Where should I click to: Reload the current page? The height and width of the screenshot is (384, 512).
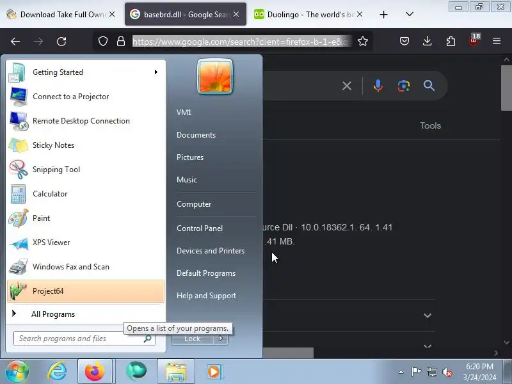[x=61, y=42]
